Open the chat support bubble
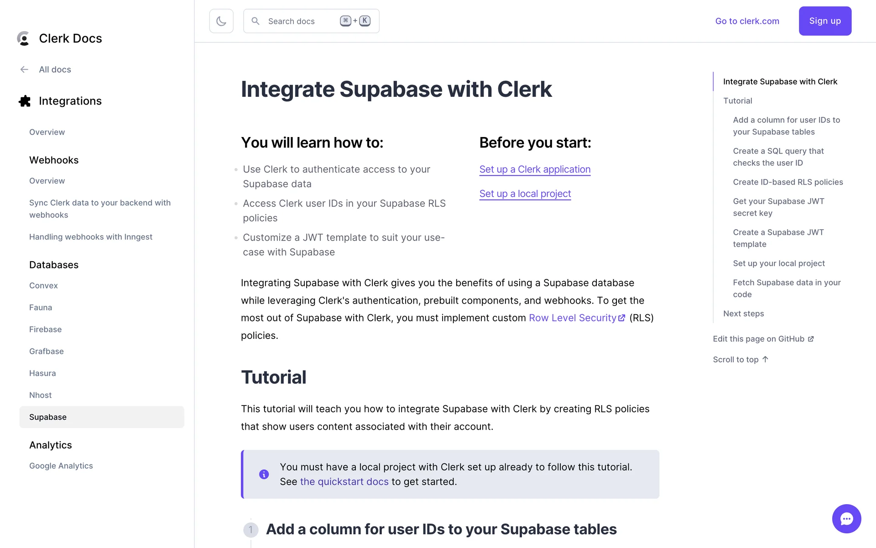 tap(846, 519)
